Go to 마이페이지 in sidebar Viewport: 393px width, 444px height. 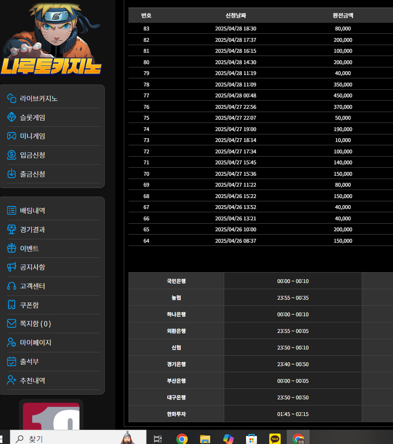coord(35,342)
